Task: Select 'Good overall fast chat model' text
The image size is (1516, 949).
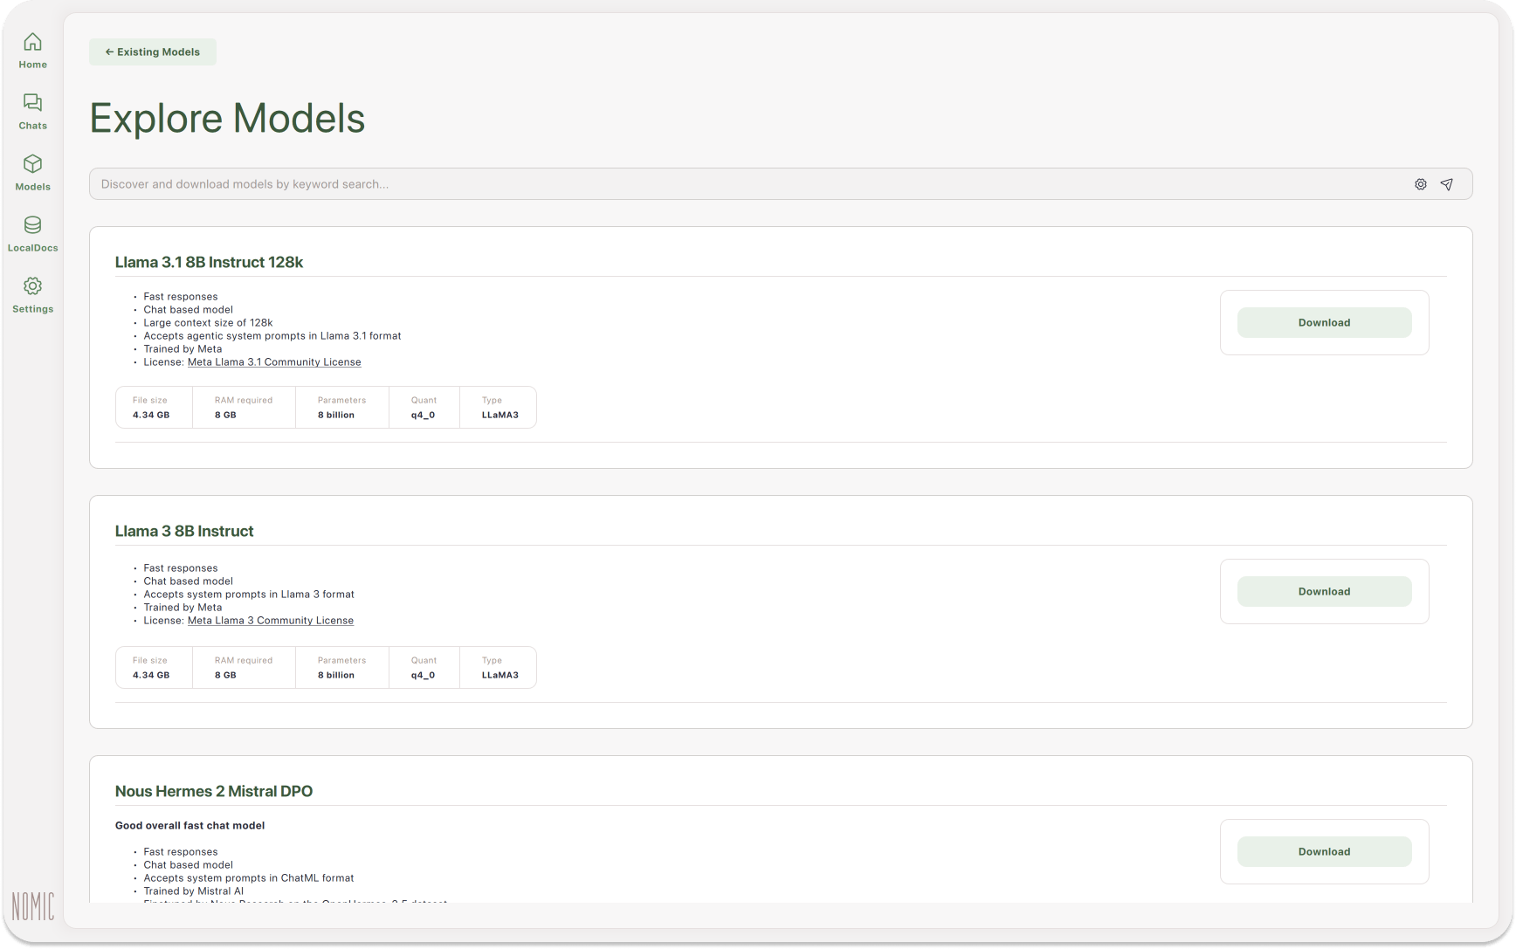Action: pyautogui.click(x=189, y=825)
